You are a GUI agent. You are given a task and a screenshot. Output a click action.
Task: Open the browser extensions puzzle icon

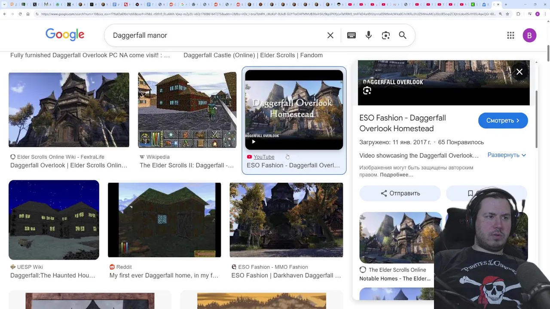(518, 14)
